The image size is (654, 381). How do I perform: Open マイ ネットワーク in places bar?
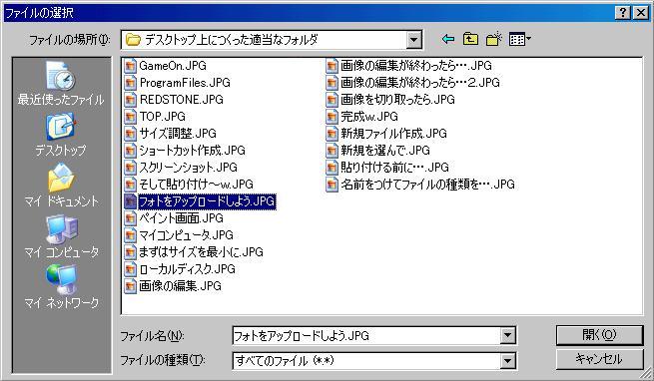(x=61, y=287)
